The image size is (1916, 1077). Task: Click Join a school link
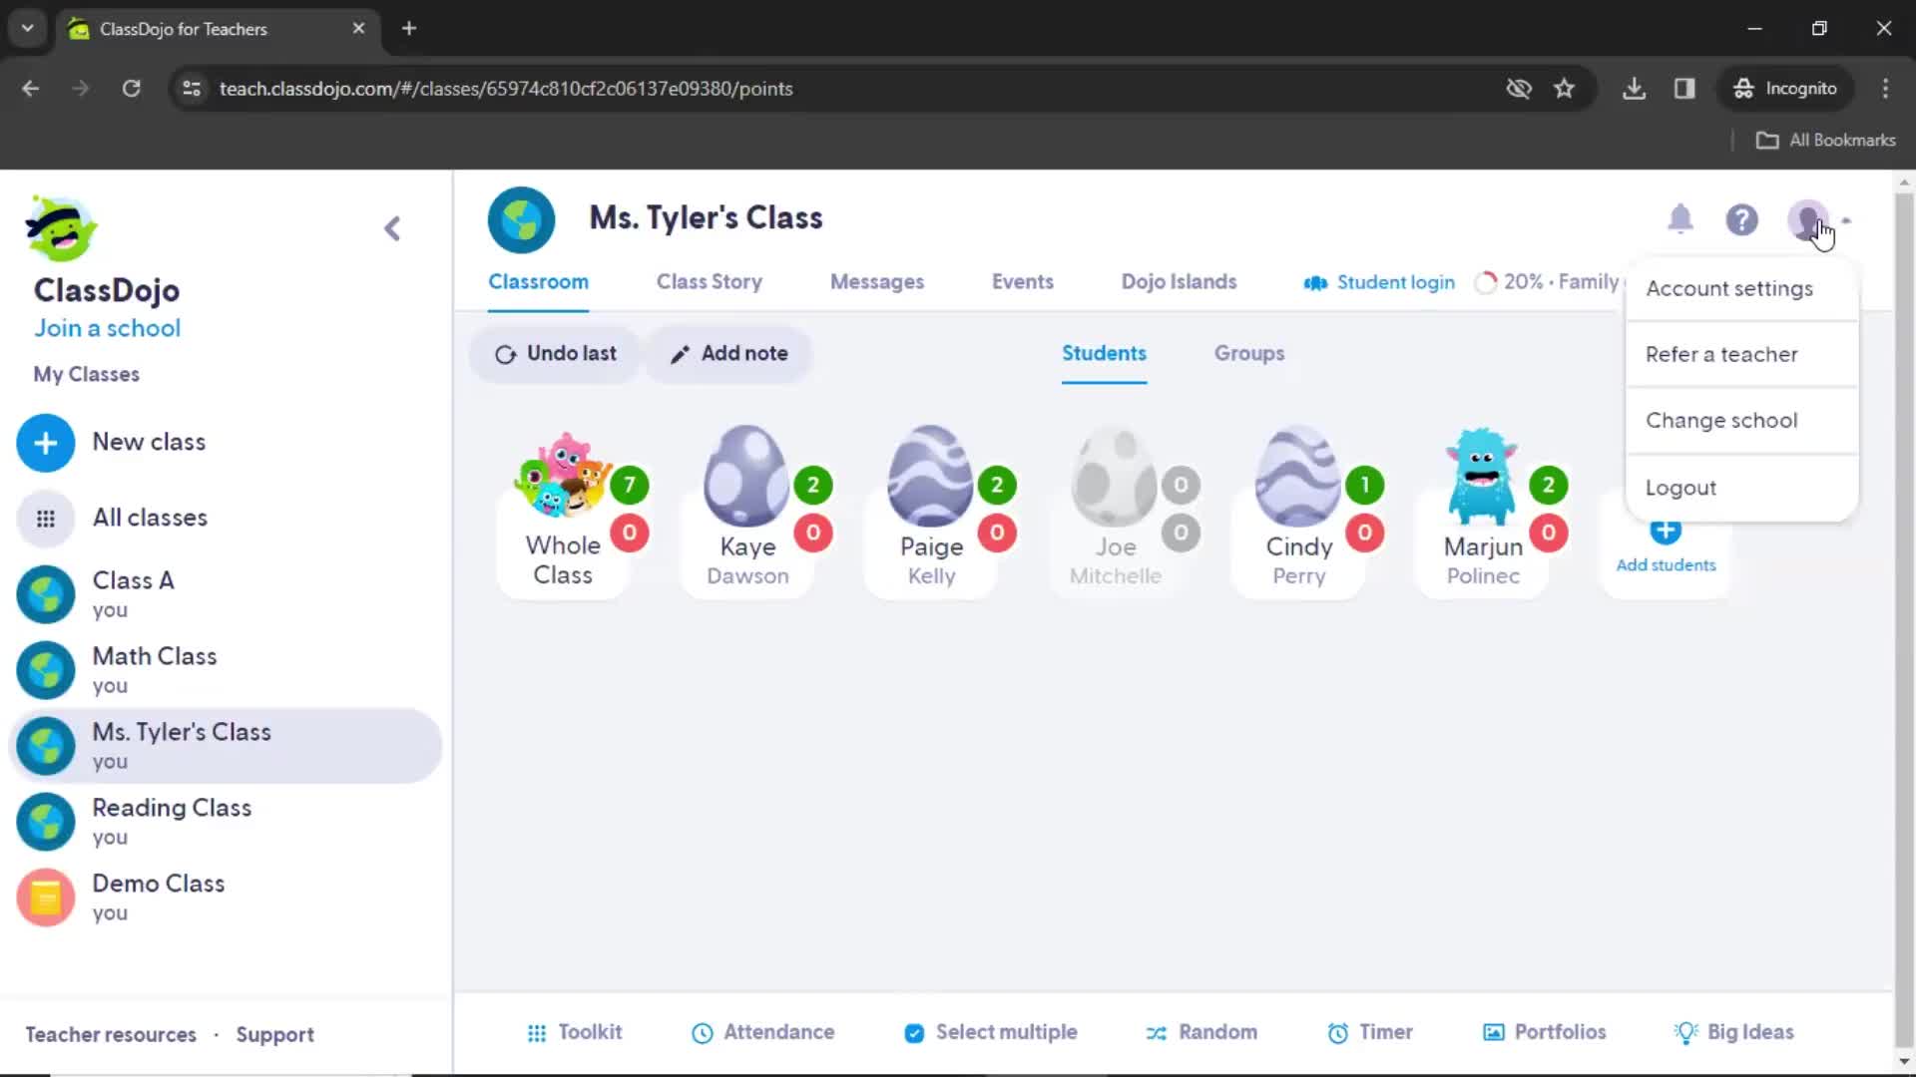pos(108,327)
